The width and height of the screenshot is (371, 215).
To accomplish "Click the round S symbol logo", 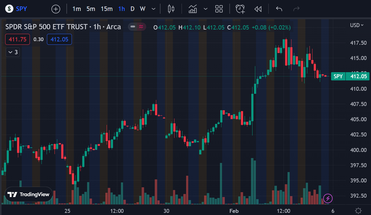I will [10, 9].
